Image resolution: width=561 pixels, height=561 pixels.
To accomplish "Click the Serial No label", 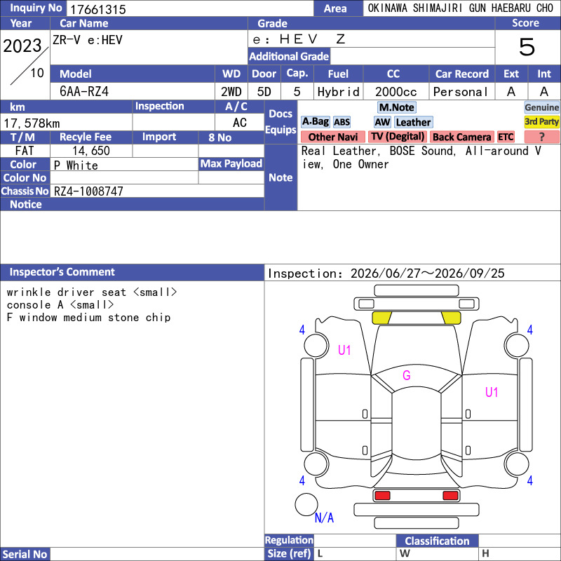I will click(x=25, y=554).
